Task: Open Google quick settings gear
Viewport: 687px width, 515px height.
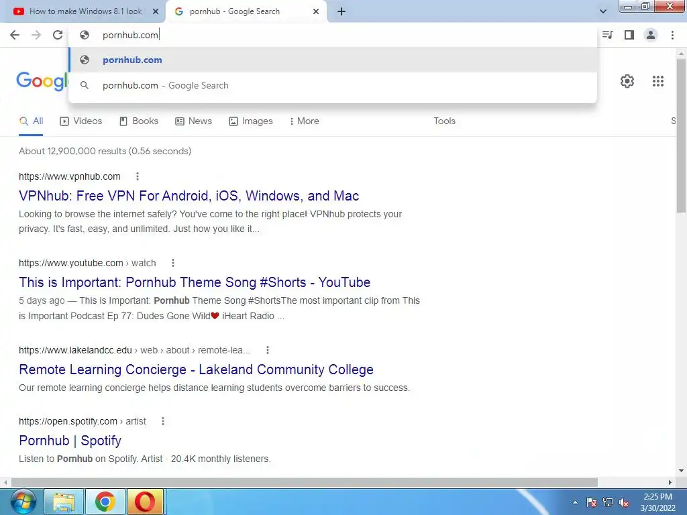Action: (x=627, y=81)
